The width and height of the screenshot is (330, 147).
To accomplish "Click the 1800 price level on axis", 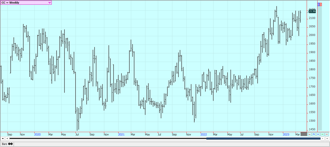I will pyautogui.click(x=312, y=70).
